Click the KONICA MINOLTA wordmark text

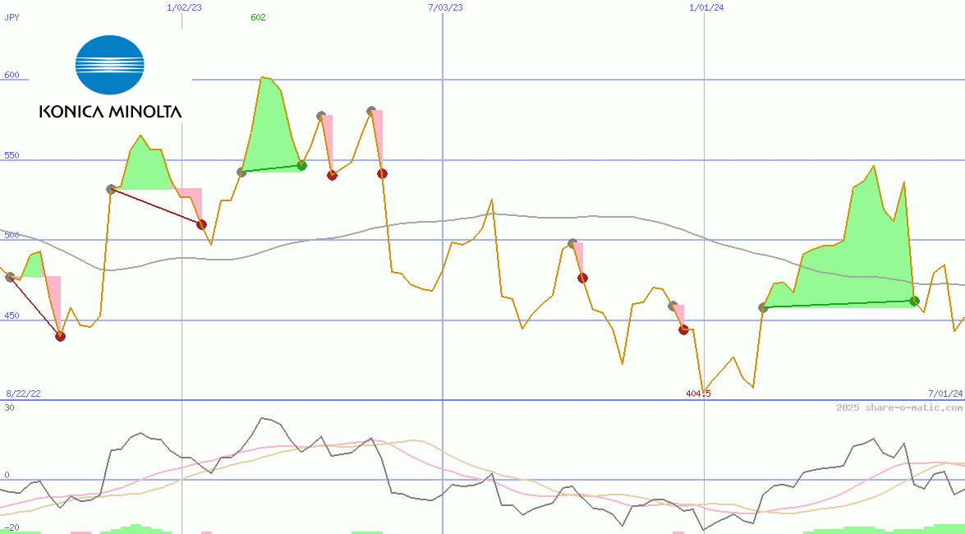pos(110,112)
